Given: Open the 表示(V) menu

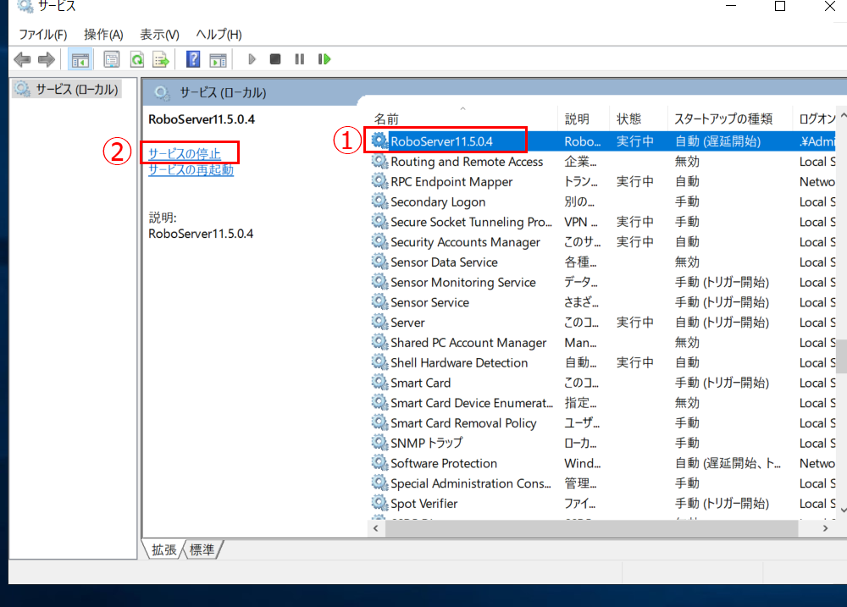Looking at the screenshot, I should coord(160,35).
